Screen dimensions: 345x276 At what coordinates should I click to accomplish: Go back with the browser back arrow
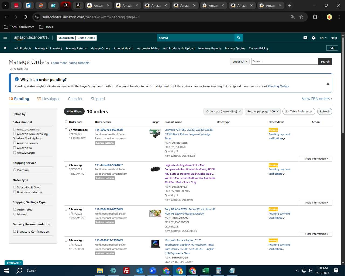pos(6,17)
